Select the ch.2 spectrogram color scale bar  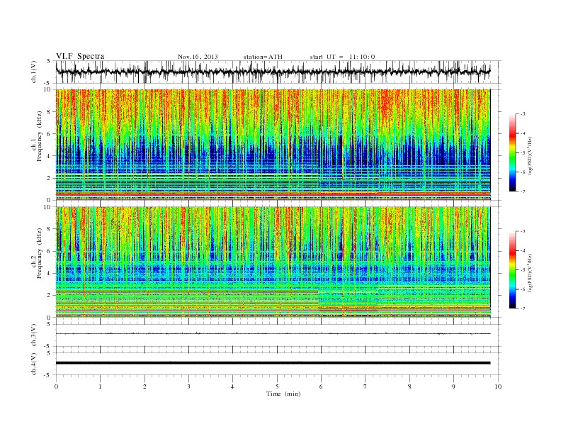512,269
